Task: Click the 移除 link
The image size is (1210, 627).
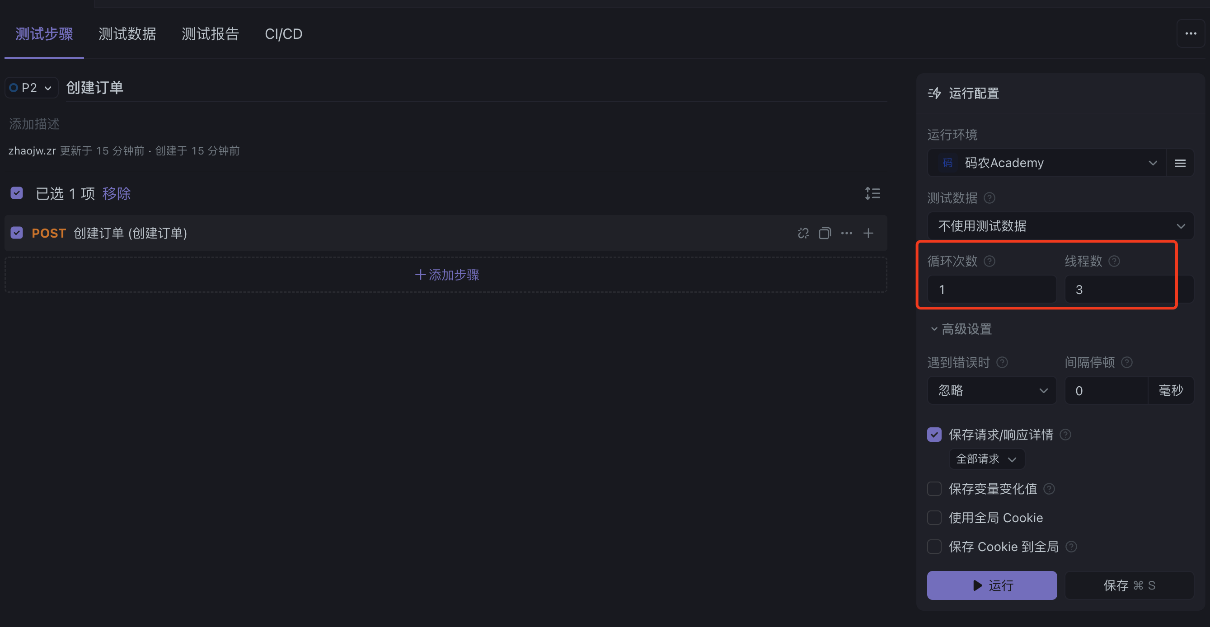Action: (117, 193)
